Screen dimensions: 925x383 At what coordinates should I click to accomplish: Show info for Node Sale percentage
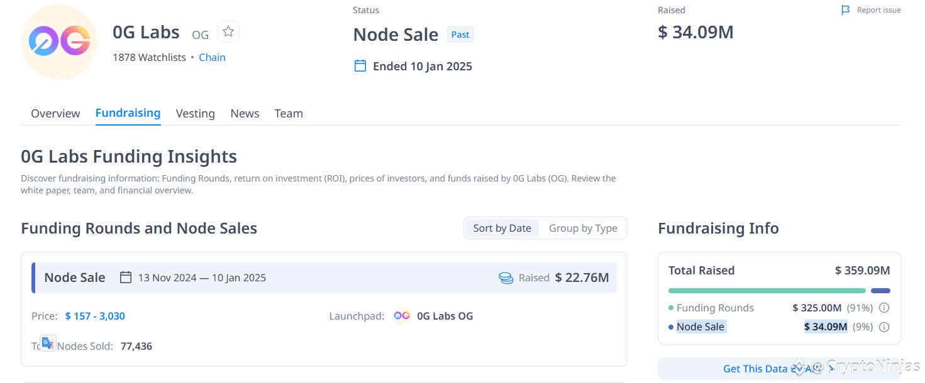(883, 327)
